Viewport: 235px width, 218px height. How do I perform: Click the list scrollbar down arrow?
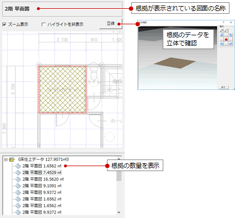(x=119, y=212)
